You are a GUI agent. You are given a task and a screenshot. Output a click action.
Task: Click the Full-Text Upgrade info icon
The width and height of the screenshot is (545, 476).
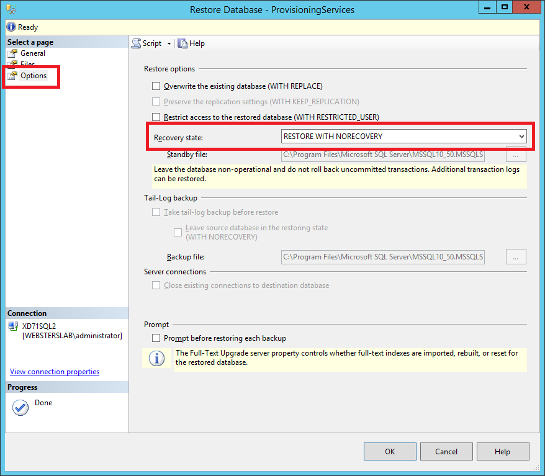click(x=156, y=359)
